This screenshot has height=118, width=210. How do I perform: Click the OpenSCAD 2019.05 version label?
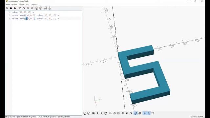click(x=197, y=117)
